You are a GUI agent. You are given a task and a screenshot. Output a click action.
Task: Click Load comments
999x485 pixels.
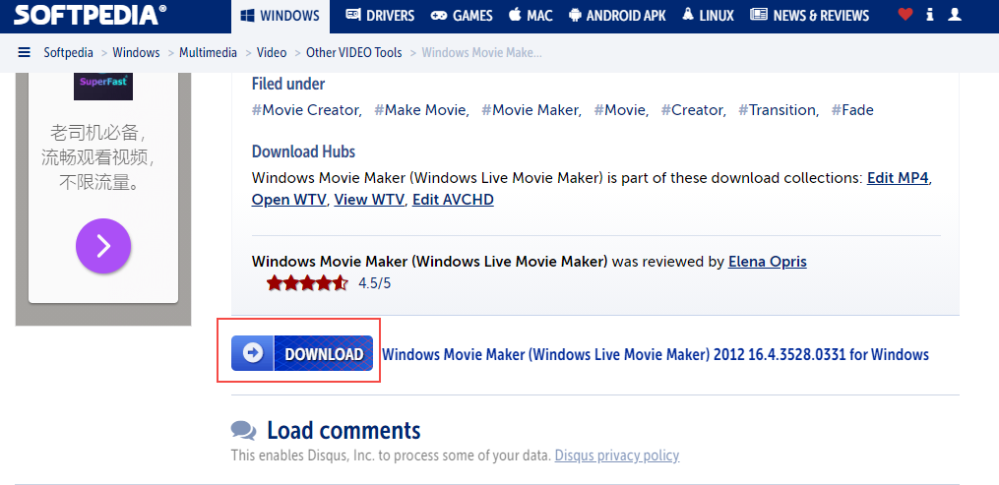pyautogui.click(x=343, y=431)
